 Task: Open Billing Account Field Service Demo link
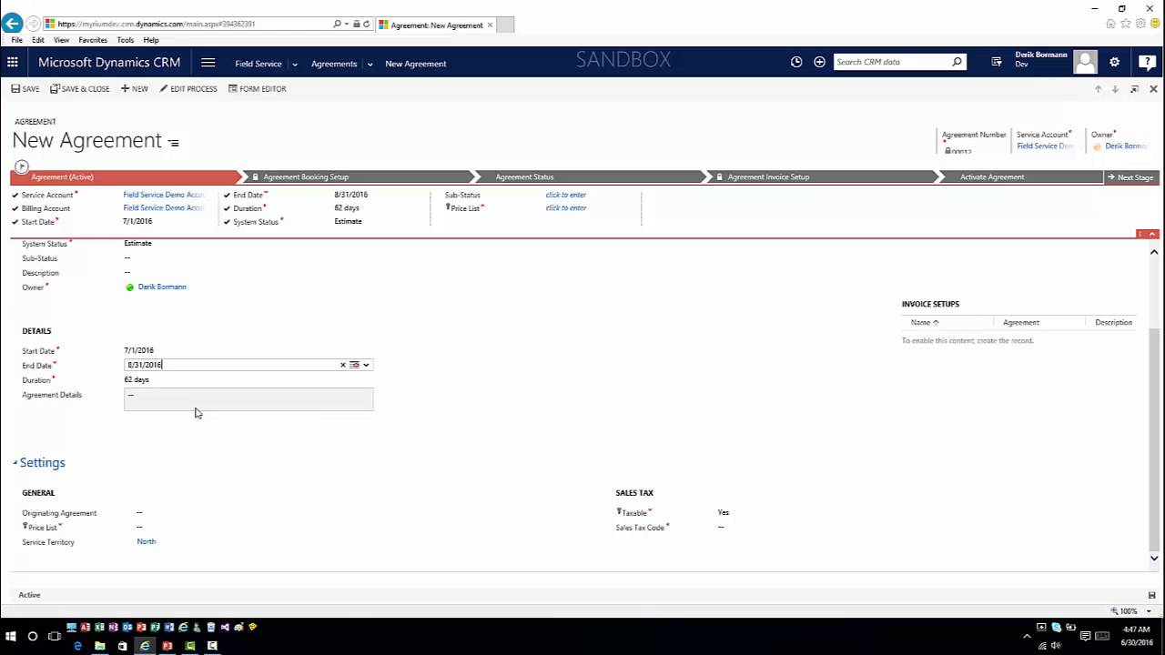(164, 207)
